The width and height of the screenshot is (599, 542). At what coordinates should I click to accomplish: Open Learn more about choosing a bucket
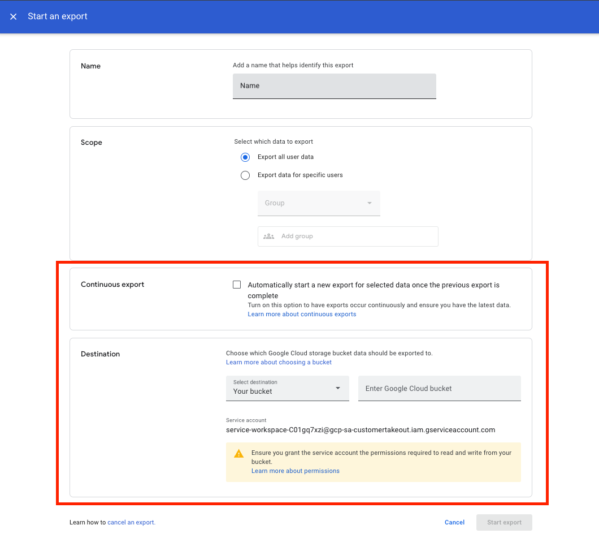(279, 362)
